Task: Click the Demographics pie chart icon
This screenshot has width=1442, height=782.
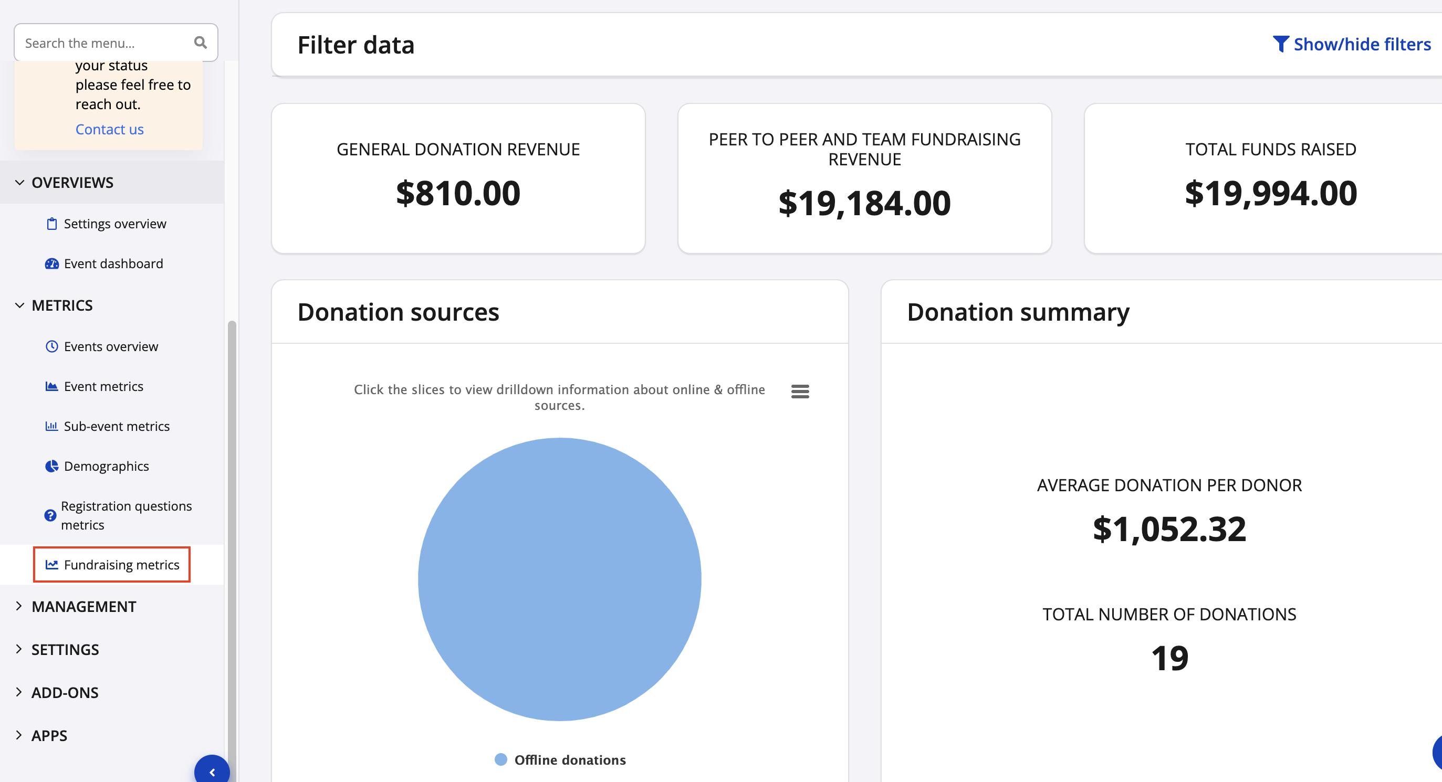Action: [51, 466]
